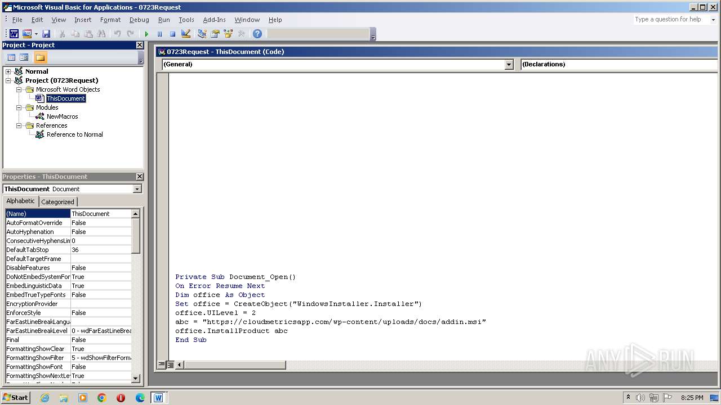
Task: Select the NewMacros module
Action: tap(62, 116)
